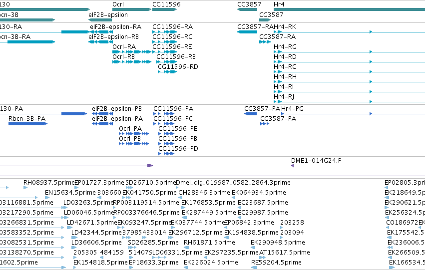Viewport: 425px width, 270px height.
Task: Select EST LD36606.5prime
Action: pyautogui.click(x=97, y=243)
